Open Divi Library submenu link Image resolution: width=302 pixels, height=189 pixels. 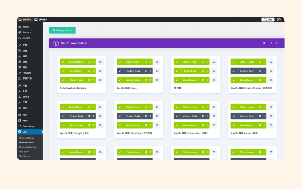point(24,156)
